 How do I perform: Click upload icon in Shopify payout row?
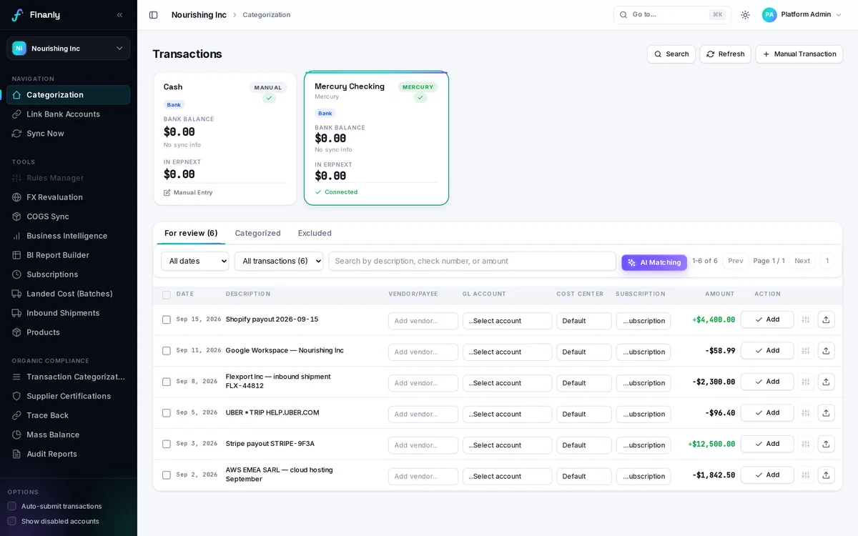coord(826,319)
